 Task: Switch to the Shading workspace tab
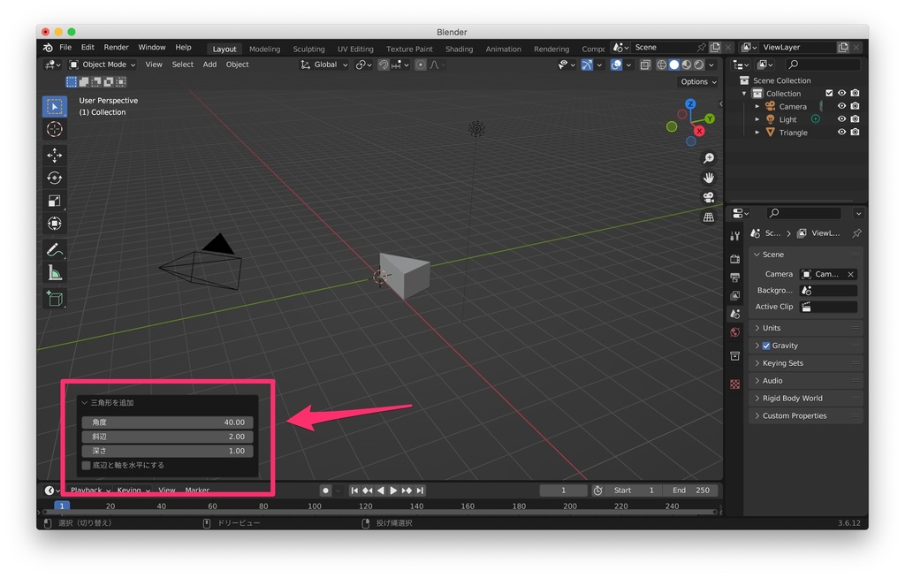459,49
